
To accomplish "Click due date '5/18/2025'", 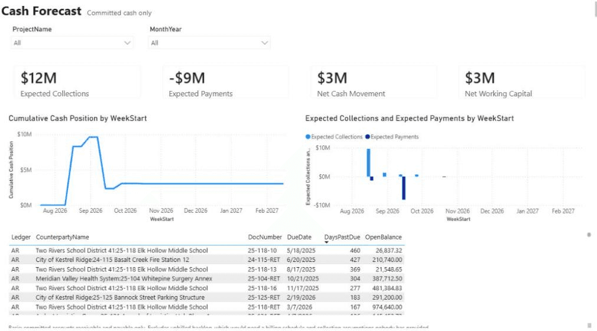I will (301, 251).
